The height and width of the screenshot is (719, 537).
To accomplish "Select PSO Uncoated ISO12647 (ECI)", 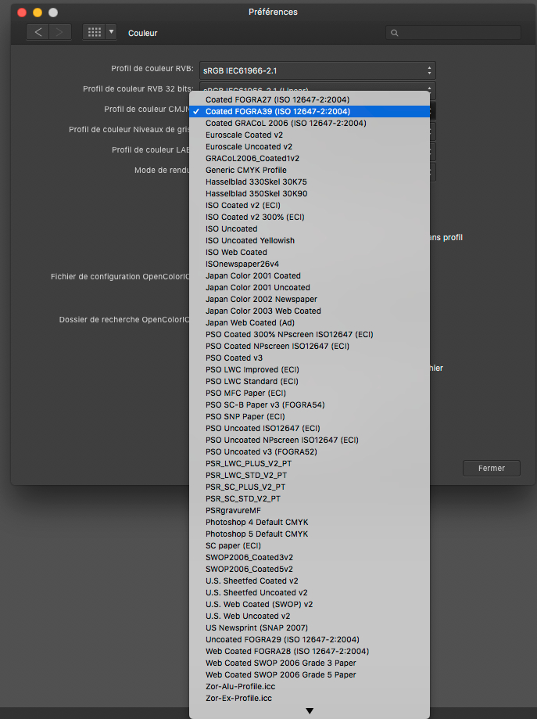I will click(x=310, y=428).
